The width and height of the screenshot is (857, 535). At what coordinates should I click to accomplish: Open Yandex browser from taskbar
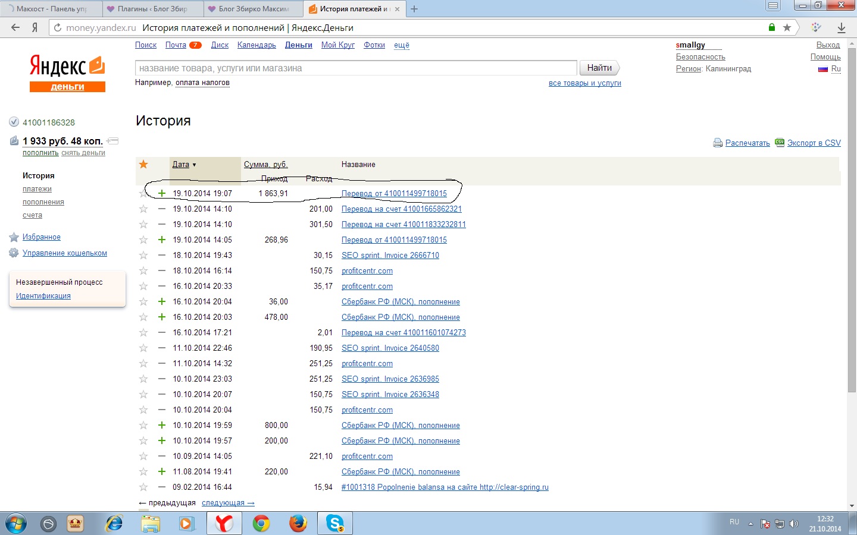click(224, 524)
